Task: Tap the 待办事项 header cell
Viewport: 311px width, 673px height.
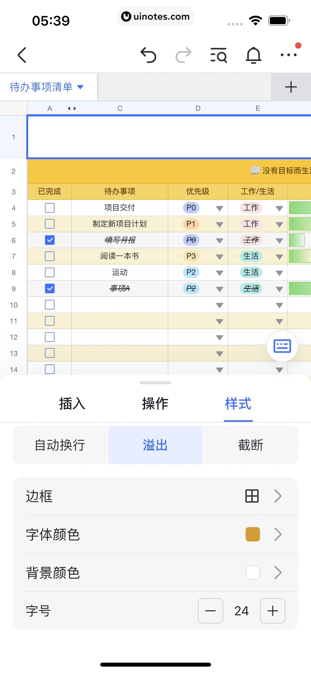Action: [120, 192]
